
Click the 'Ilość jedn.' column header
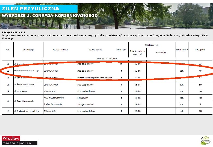click(x=200, y=50)
